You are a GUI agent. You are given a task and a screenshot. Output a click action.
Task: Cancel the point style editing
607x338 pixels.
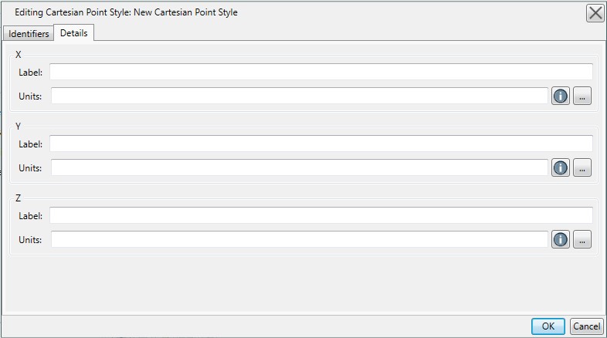[x=586, y=326]
